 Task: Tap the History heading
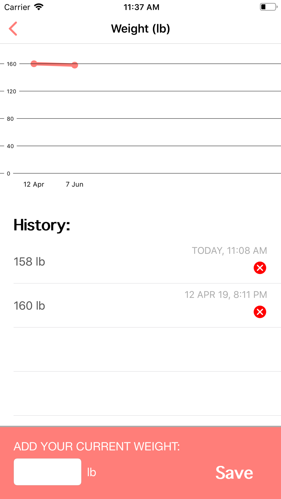pyautogui.click(x=42, y=225)
